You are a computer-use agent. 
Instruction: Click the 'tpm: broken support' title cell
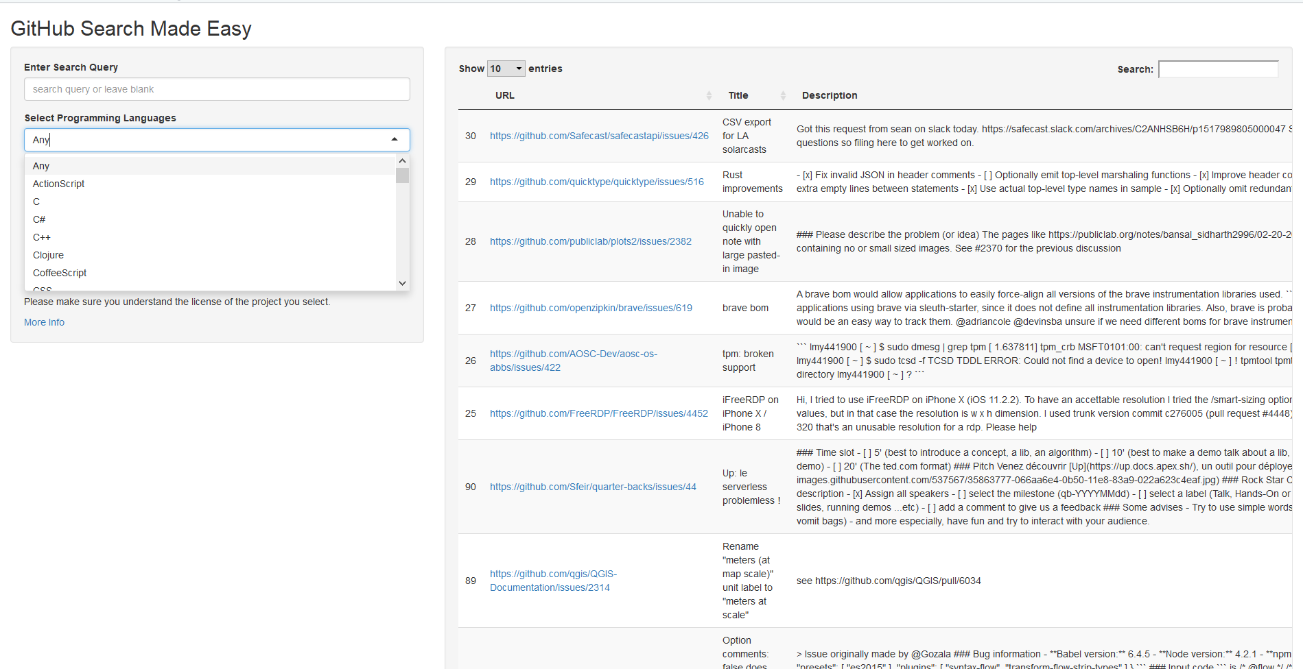(748, 361)
